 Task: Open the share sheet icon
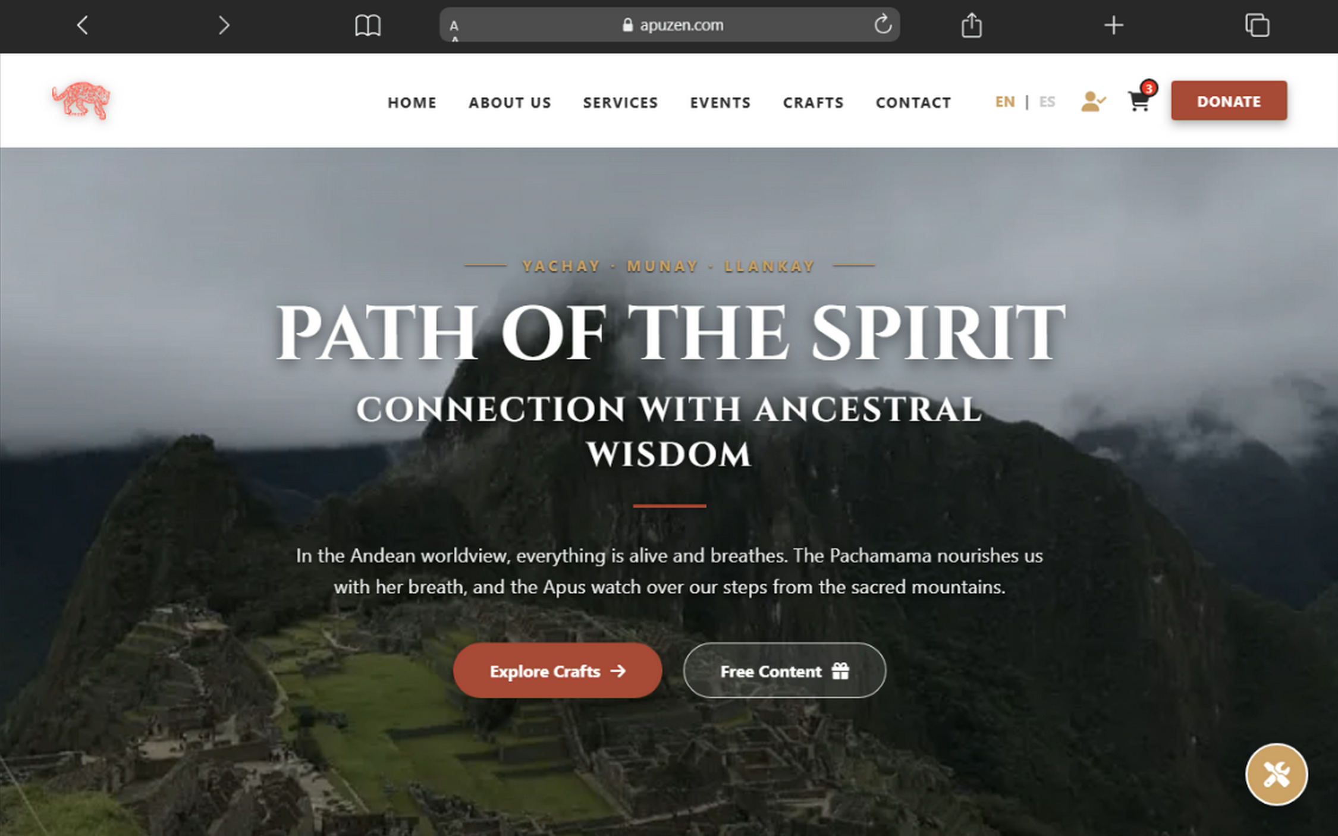(x=972, y=25)
